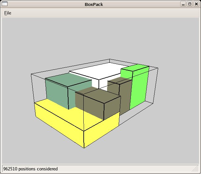Click the '962510 positions considered' status text
Image resolution: width=201 pixels, height=174 pixels.
coord(31,169)
